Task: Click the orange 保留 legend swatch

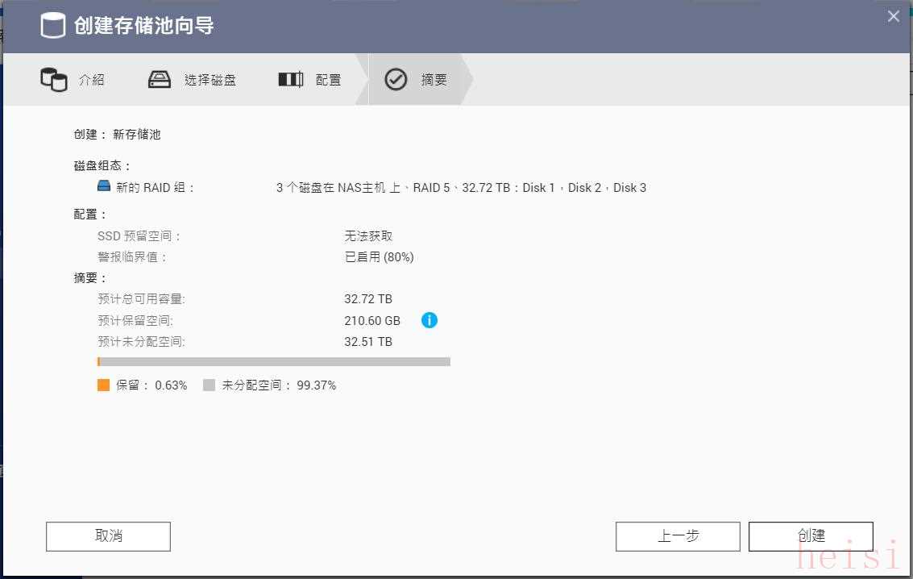Action: pos(103,385)
